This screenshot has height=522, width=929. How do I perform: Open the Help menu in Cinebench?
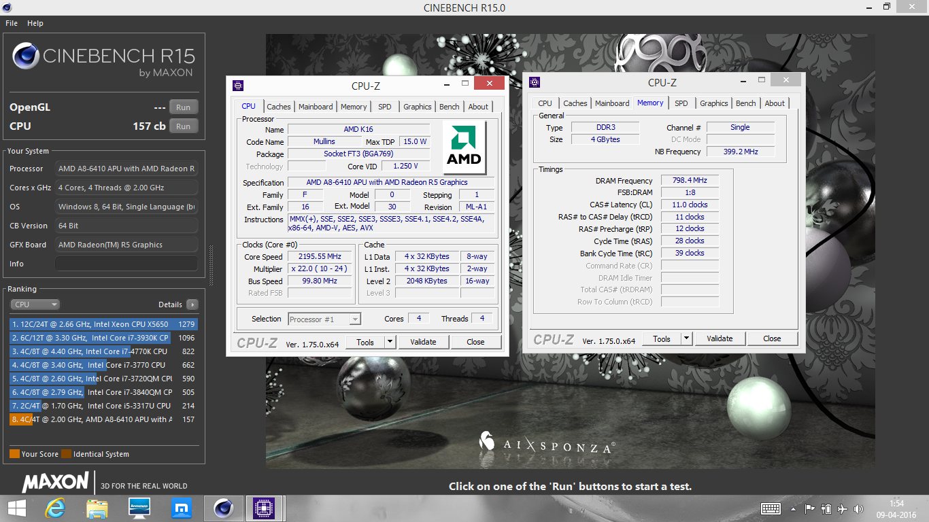pyautogui.click(x=35, y=23)
